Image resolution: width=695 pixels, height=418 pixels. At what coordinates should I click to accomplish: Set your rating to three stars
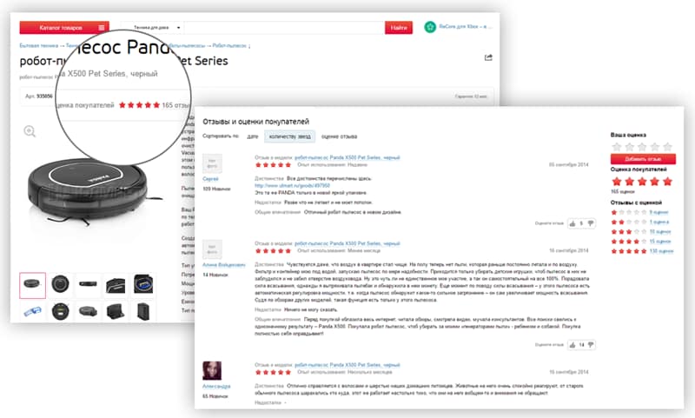tap(642, 147)
